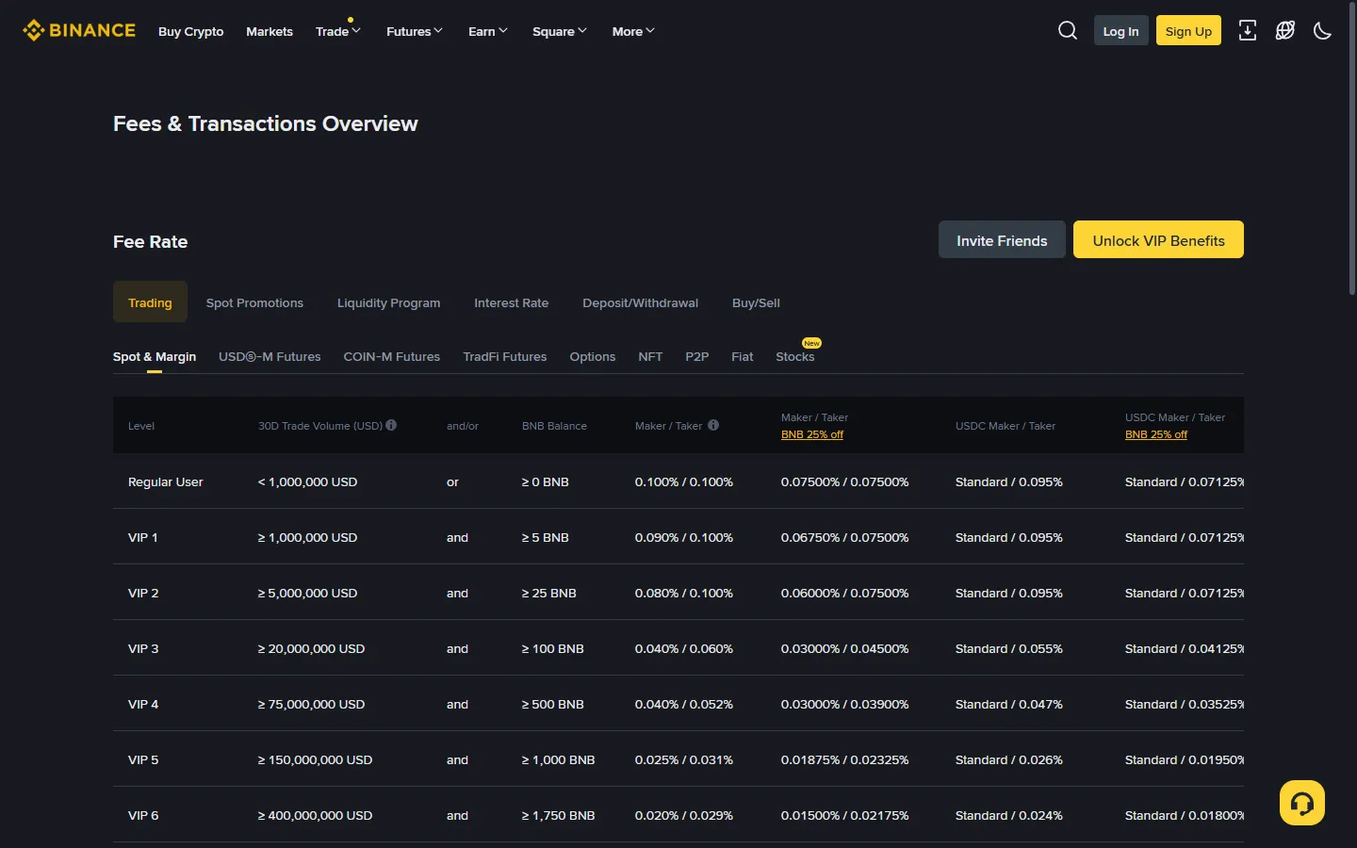
Task: Click the '≥ 75,000,000 USD' volume cell
Action: [x=312, y=704]
